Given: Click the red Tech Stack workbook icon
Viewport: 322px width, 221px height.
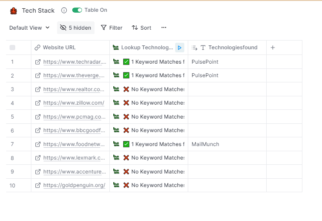Looking at the screenshot, I should tap(14, 11).
